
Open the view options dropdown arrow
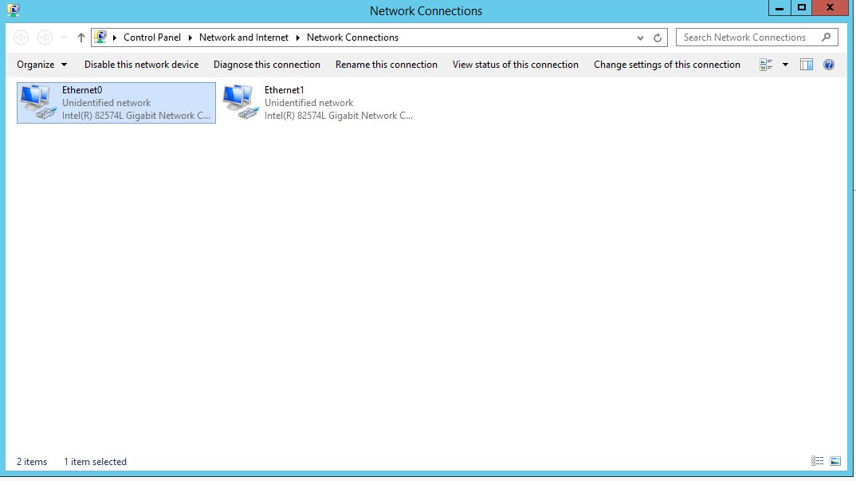click(785, 65)
